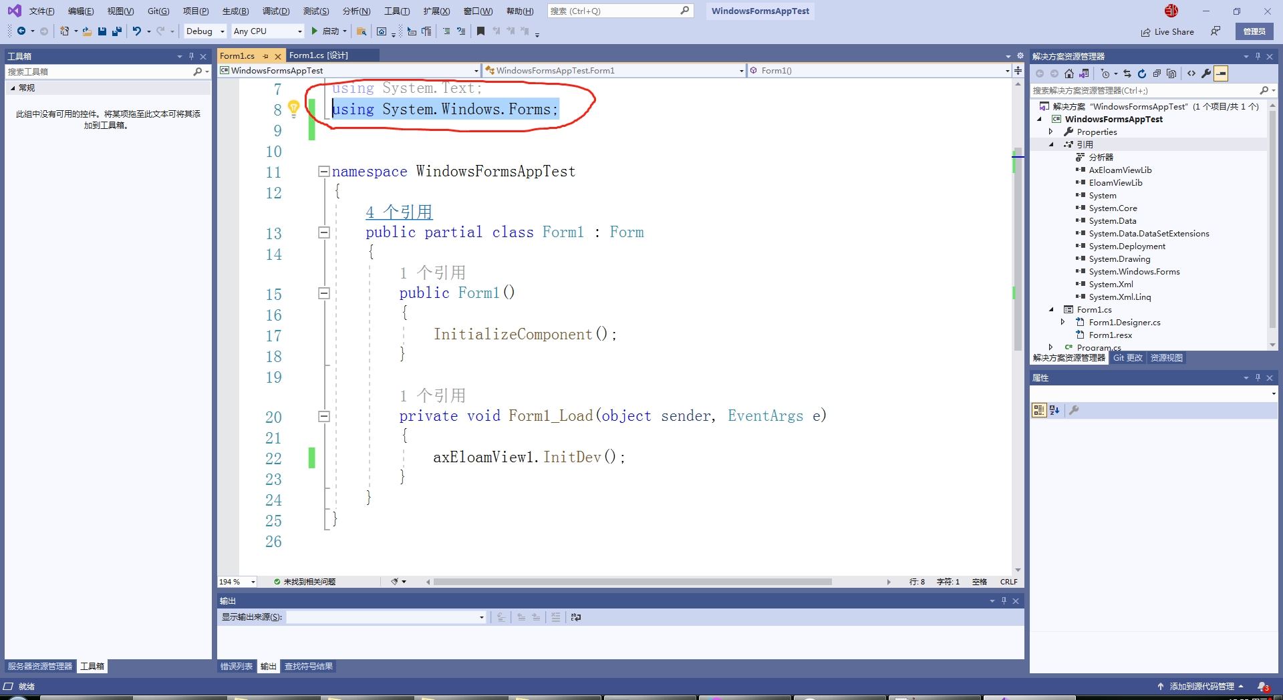Start debugging with green play button
The width and height of the screenshot is (1283, 700).
pos(314,31)
